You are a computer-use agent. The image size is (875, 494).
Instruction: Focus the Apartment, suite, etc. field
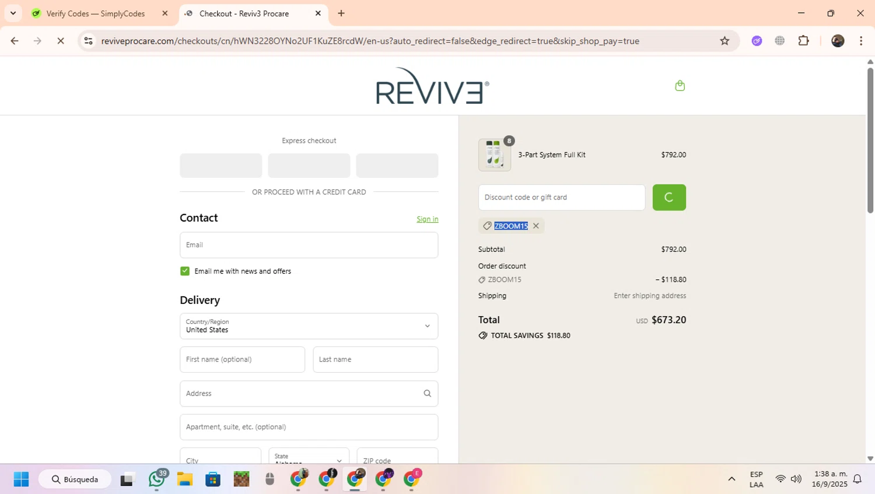pyautogui.click(x=309, y=427)
